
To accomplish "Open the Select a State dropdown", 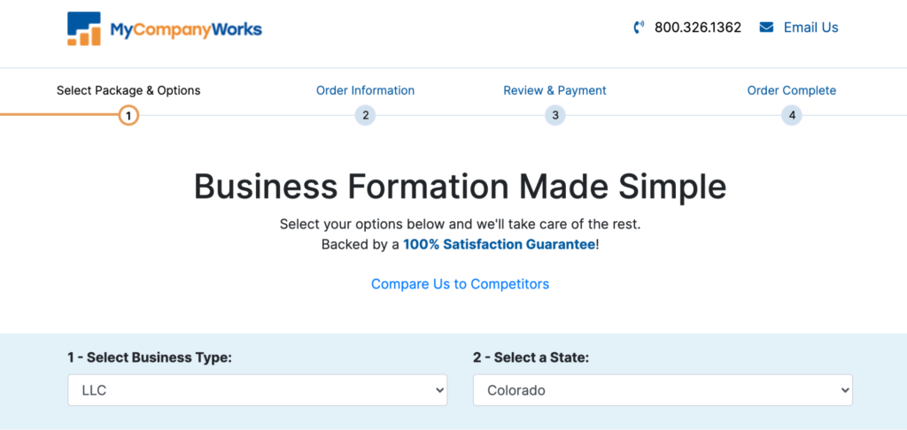I will [x=663, y=390].
